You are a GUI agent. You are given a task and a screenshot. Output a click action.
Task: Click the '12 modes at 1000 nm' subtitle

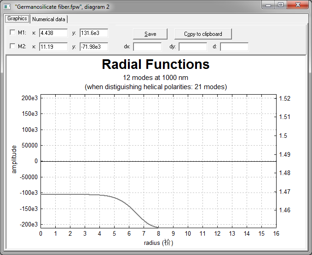[156, 78]
